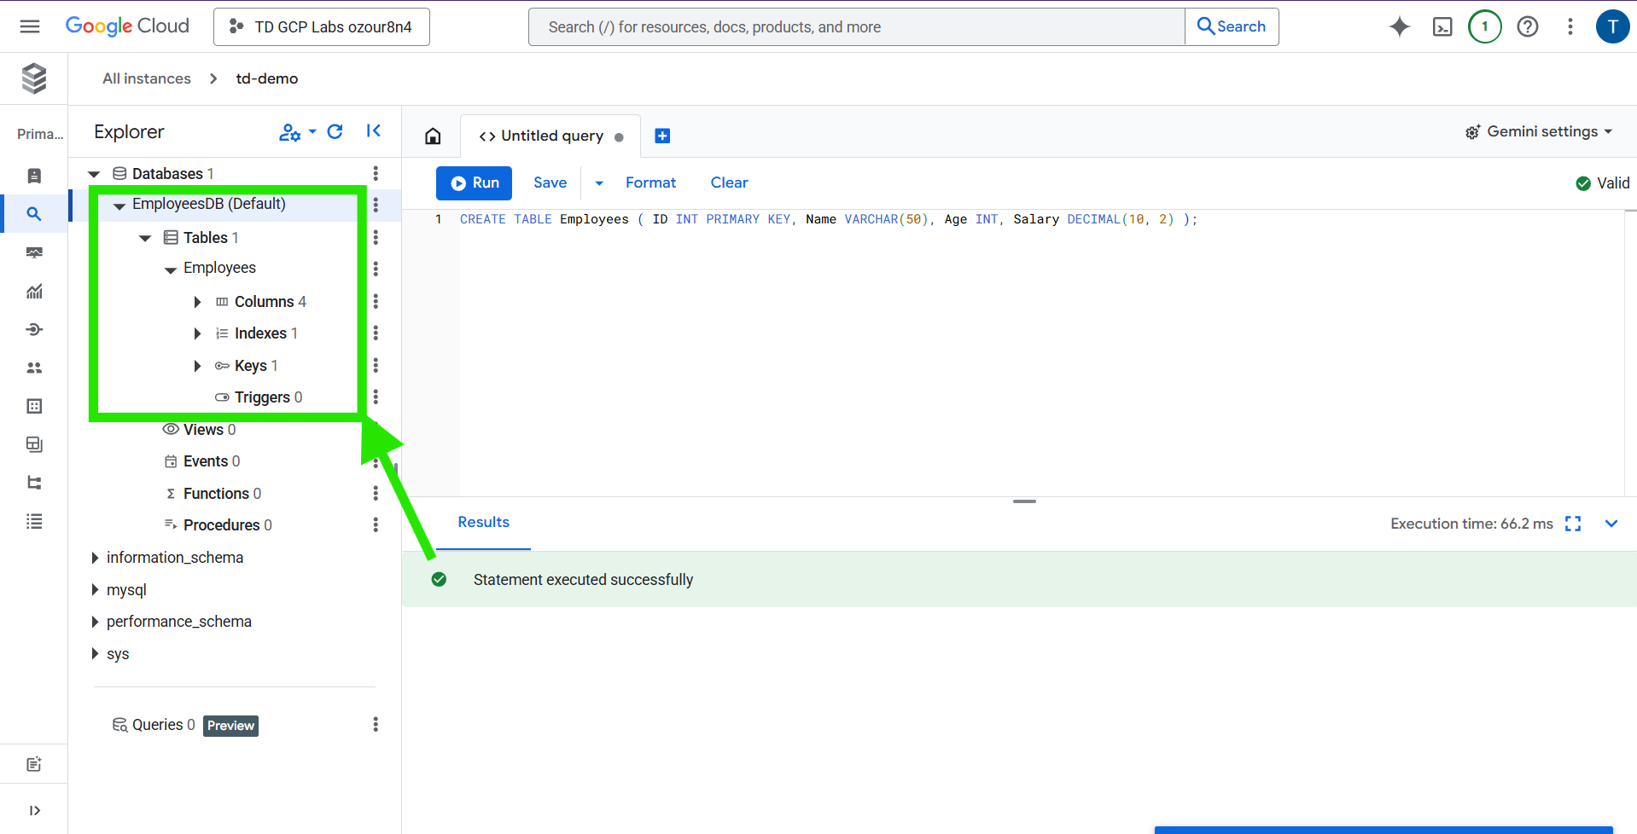Expand the Columns node under Employees
Viewport: 1637px width, 834px height.
(x=197, y=302)
